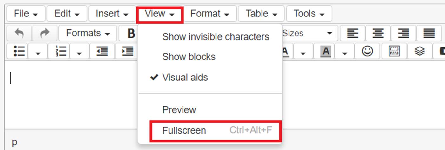
Task: Center-align text using the toolbar icon
Action: (378, 33)
